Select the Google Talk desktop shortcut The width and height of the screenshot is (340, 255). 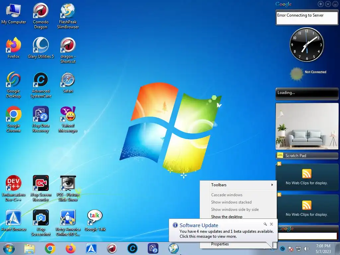click(x=95, y=220)
